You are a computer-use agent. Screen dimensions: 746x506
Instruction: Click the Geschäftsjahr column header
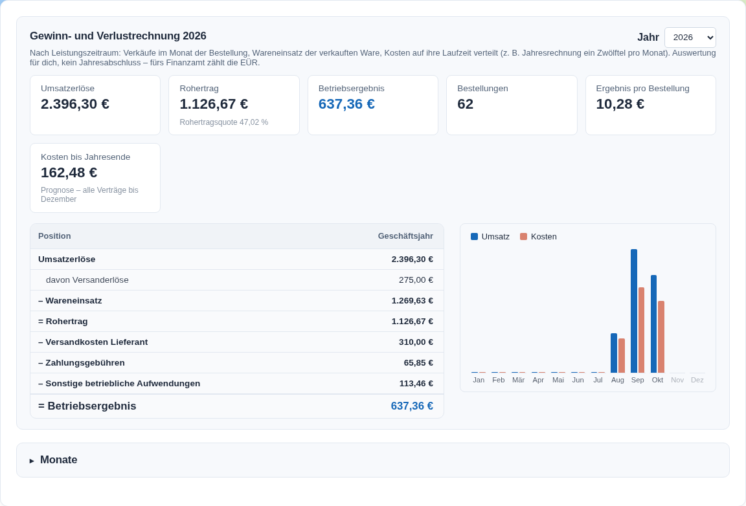(x=405, y=236)
